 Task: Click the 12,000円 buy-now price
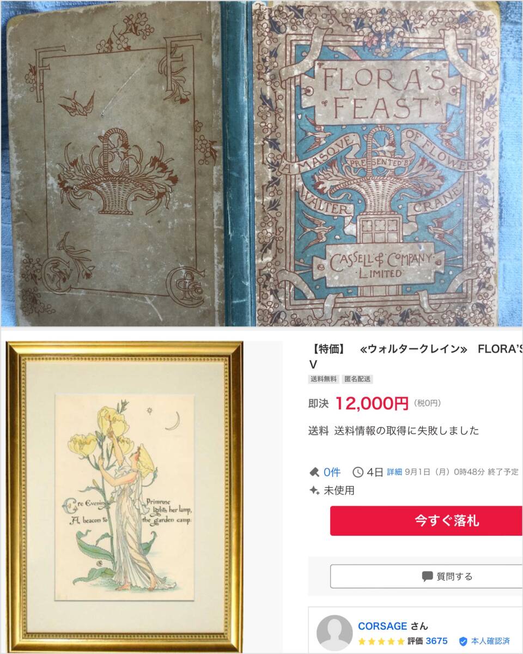point(372,403)
